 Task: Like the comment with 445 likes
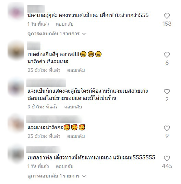[167, 158]
